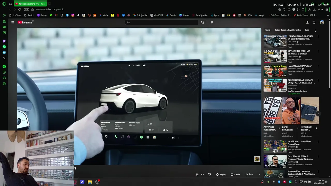Open the BÖYLE TOROS KALDI MI video
Image resolution: width=331 pixels, height=186 pixels.
275,56
